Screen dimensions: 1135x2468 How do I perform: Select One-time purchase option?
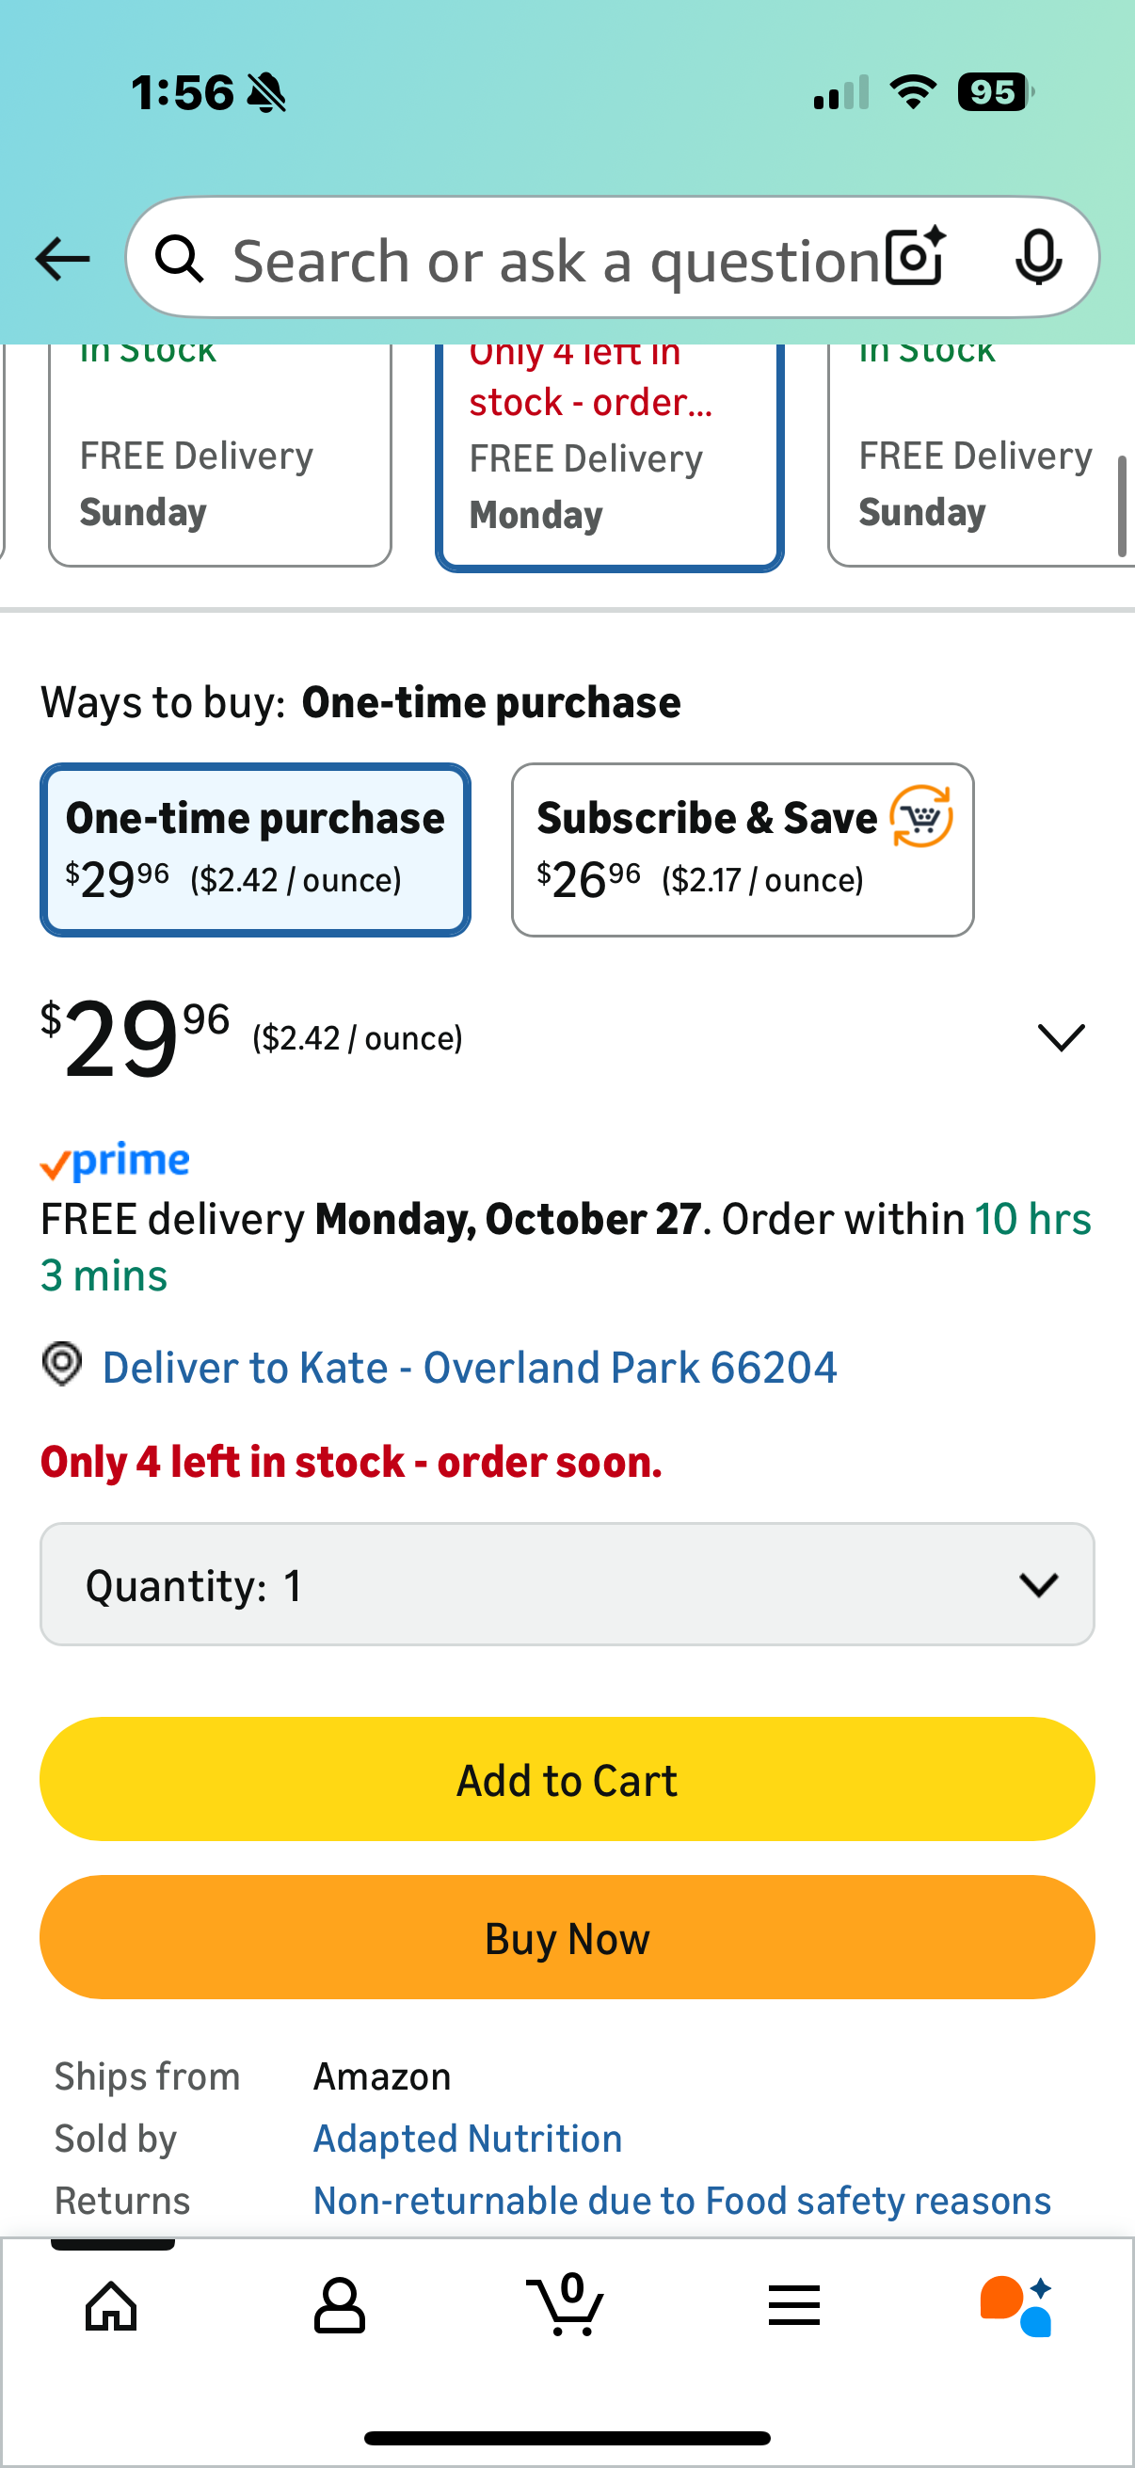pyautogui.click(x=256, y=850)
